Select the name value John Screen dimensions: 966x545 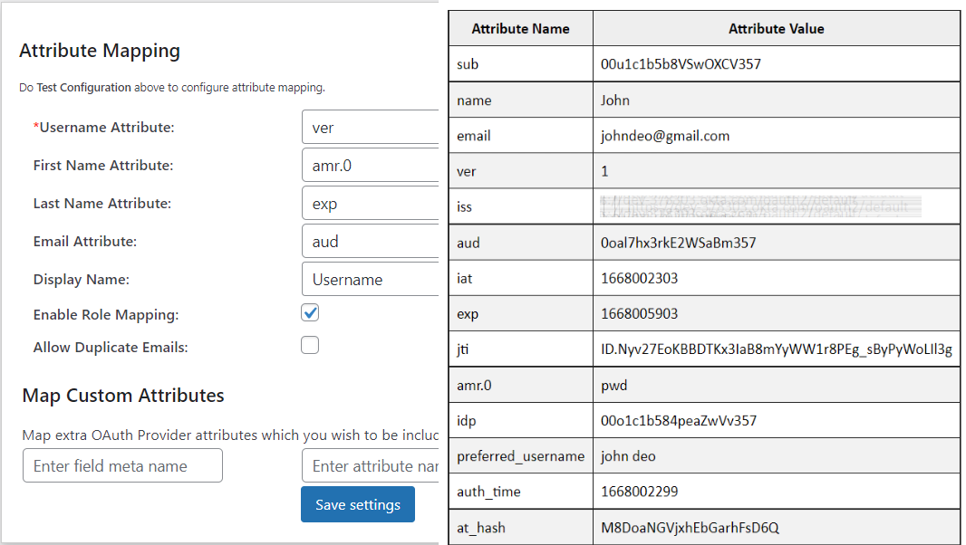coord(614,100)
